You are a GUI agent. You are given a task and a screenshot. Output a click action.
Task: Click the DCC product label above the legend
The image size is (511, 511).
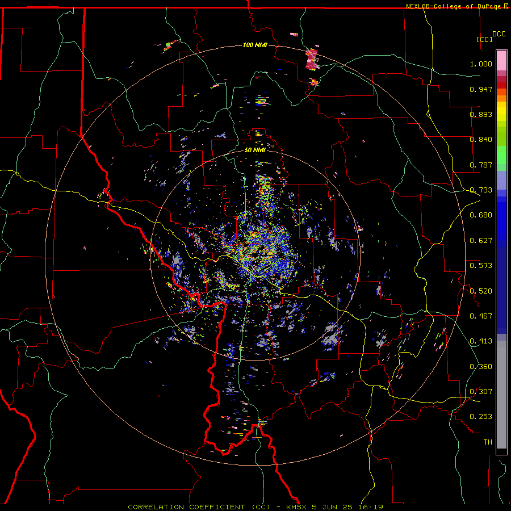tap(499, 34)
